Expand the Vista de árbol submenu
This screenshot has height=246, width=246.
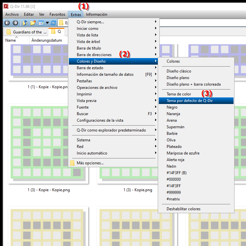(113, 42)
